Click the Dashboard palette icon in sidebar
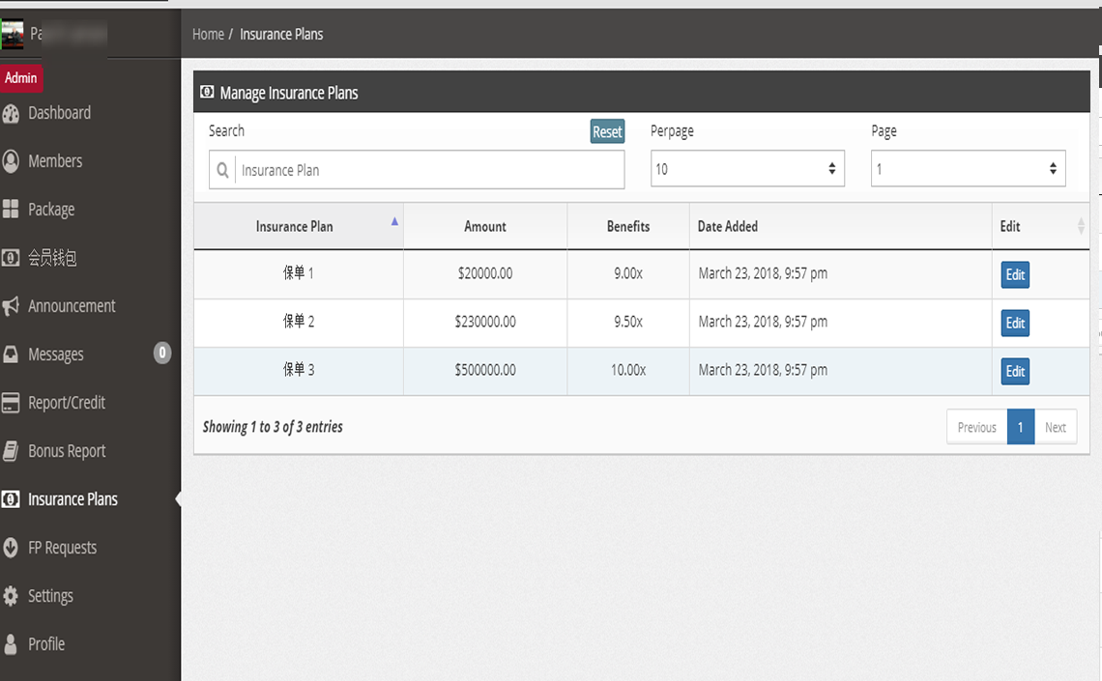Screen dimensions: 1102x681 click(x=11, y=113)
